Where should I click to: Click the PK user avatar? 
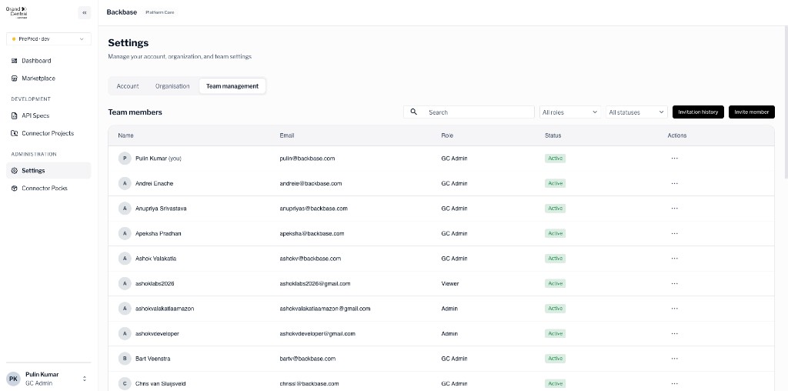[14, 379]
